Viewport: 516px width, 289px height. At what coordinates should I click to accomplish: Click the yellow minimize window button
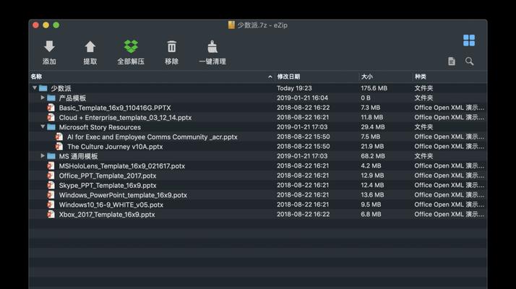click(46, 25)
